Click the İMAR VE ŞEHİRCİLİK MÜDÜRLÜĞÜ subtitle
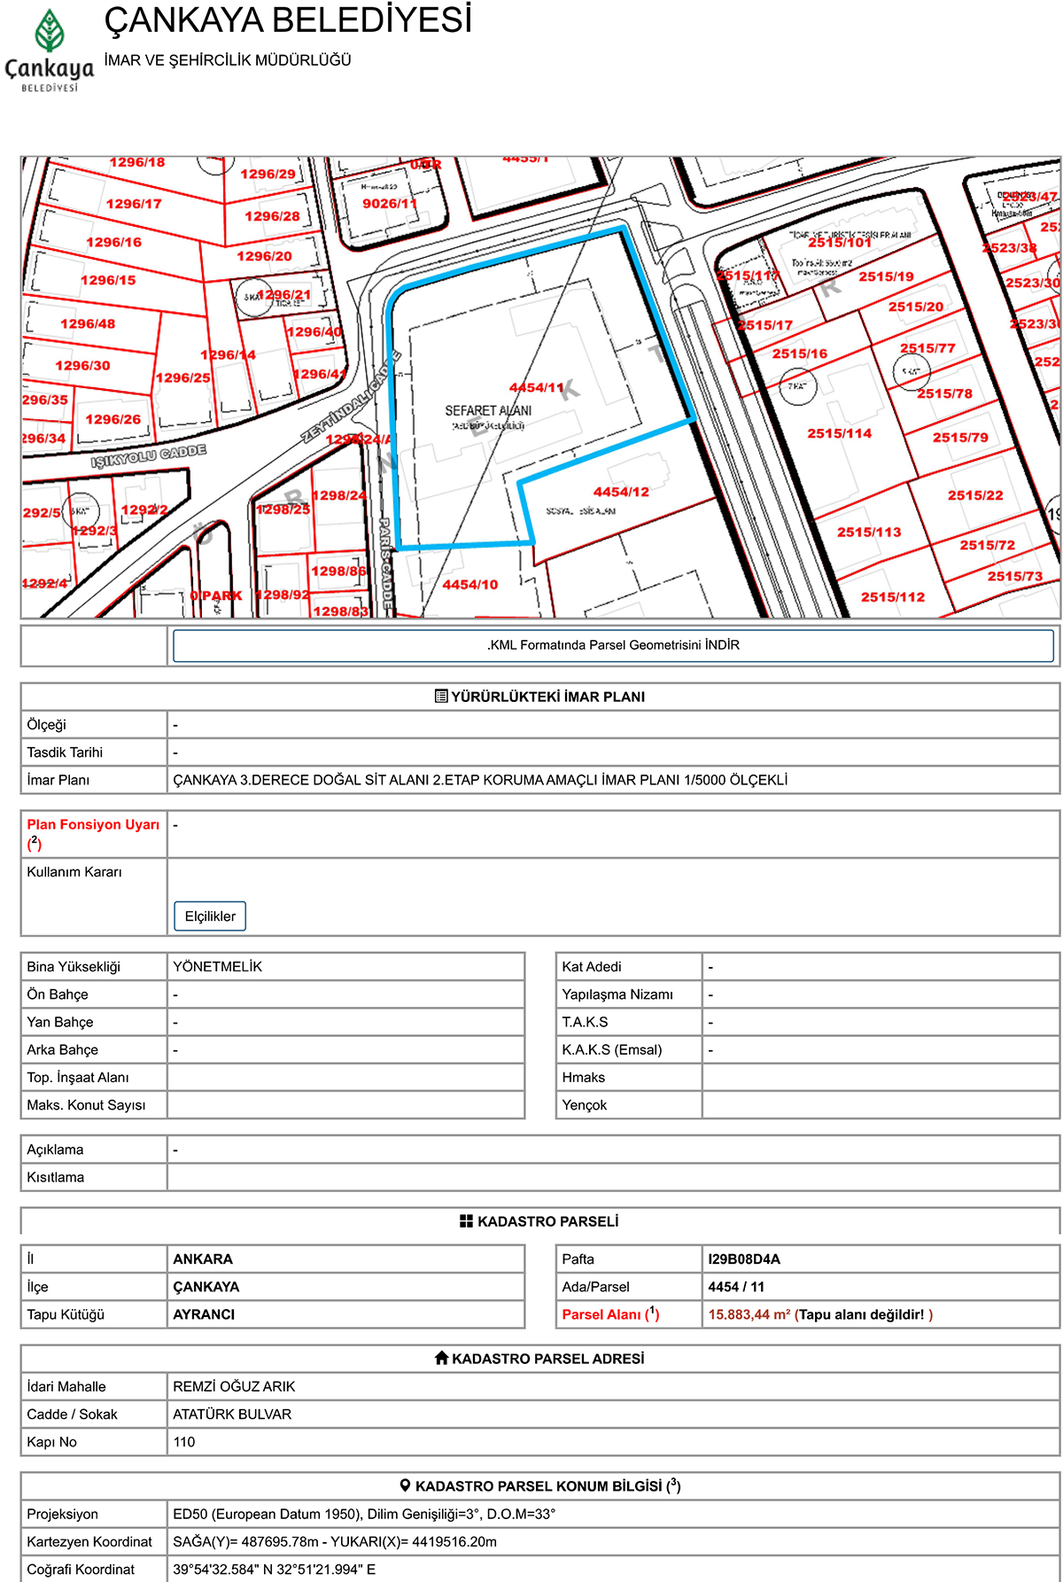This screenshot has height=1582, width=1063. 228,60
